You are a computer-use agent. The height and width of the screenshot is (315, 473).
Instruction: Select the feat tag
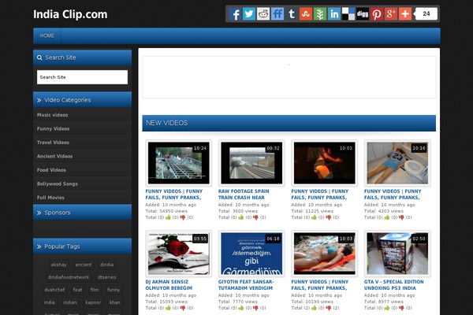tap(77, 290)
